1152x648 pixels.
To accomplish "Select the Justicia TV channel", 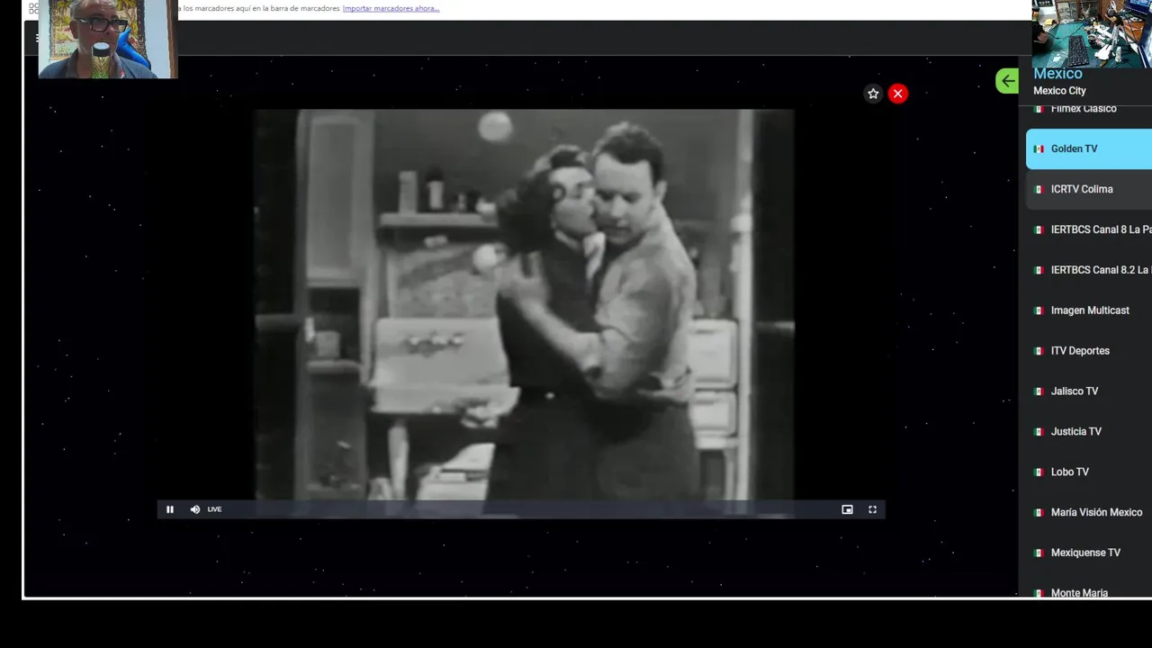I will [x=1089, y=433].
